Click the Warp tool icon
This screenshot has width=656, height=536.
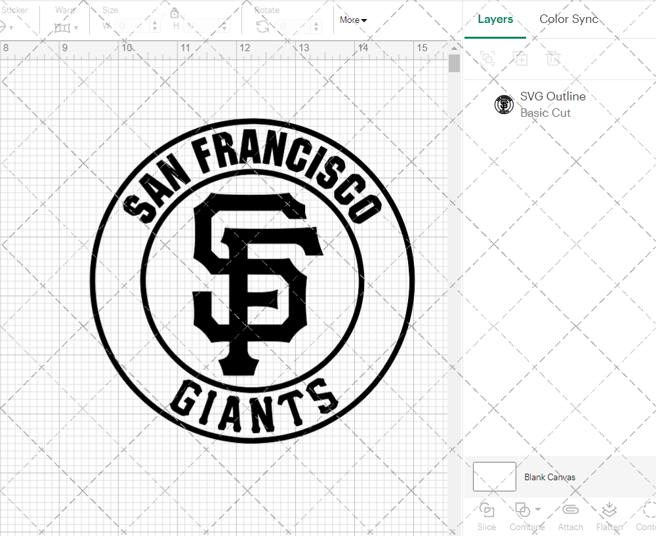(x=64, y=27)
